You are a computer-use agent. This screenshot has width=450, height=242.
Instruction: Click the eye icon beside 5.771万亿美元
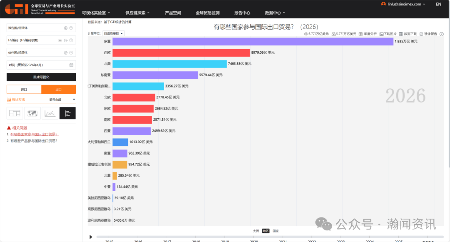(x=306, y=34)
